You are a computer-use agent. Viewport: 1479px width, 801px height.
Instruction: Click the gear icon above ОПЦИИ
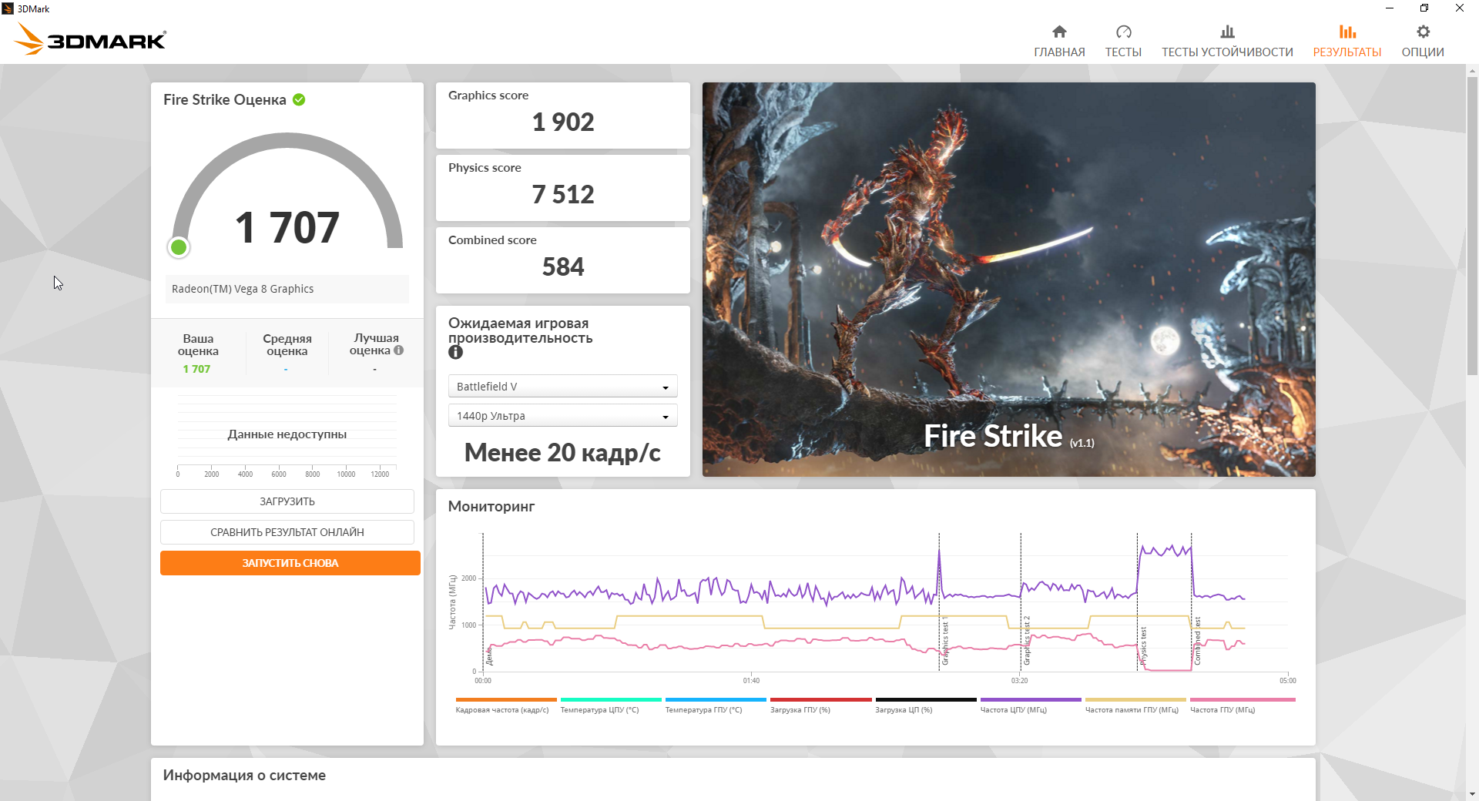point(1423,32)
